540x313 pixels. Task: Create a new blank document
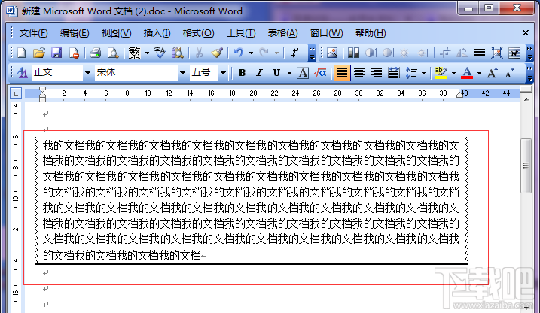point(22,53)
